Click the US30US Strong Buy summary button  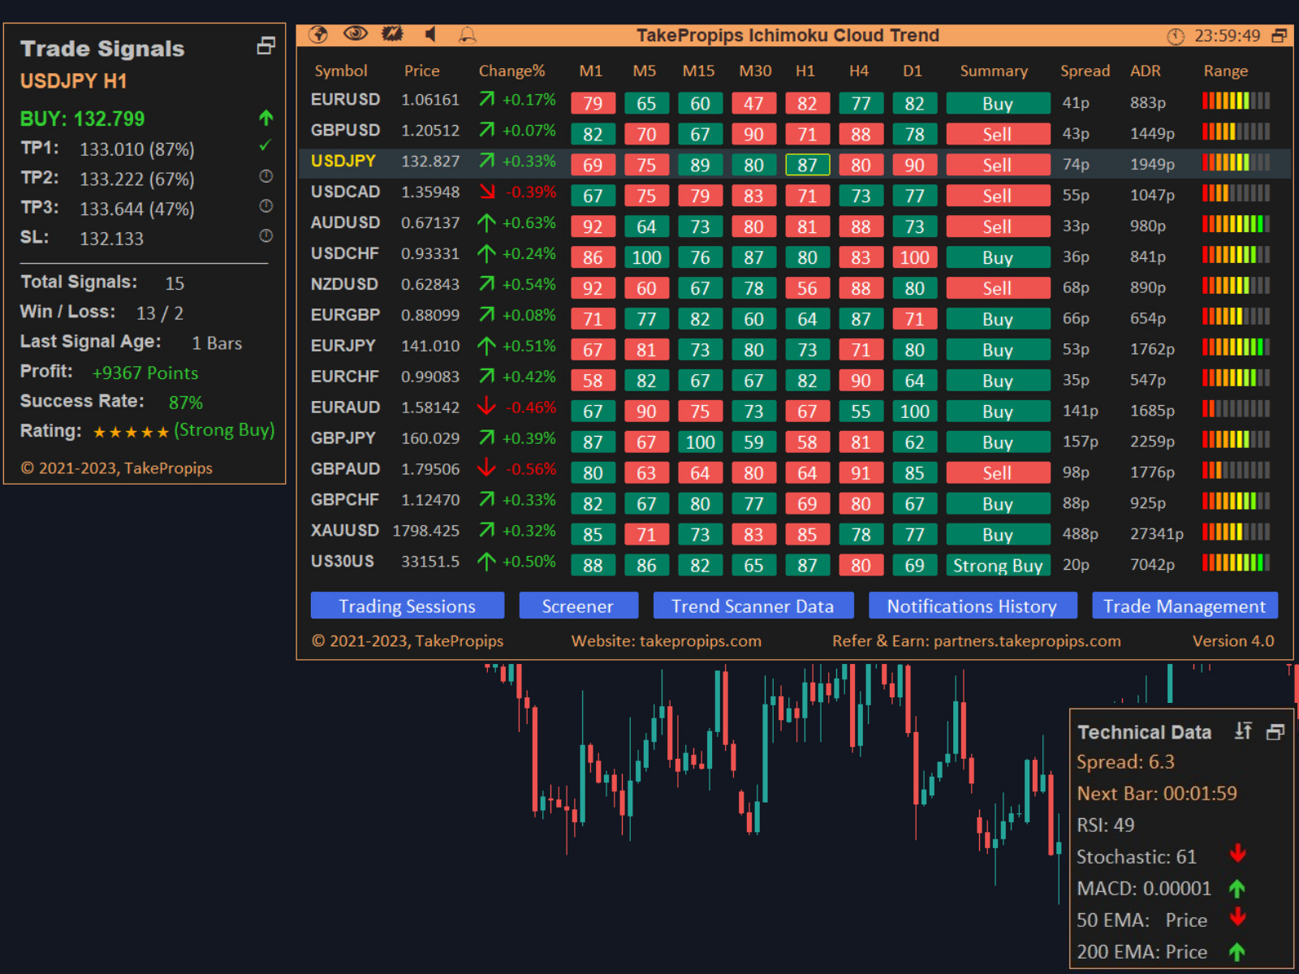click(x=998, y=566)
